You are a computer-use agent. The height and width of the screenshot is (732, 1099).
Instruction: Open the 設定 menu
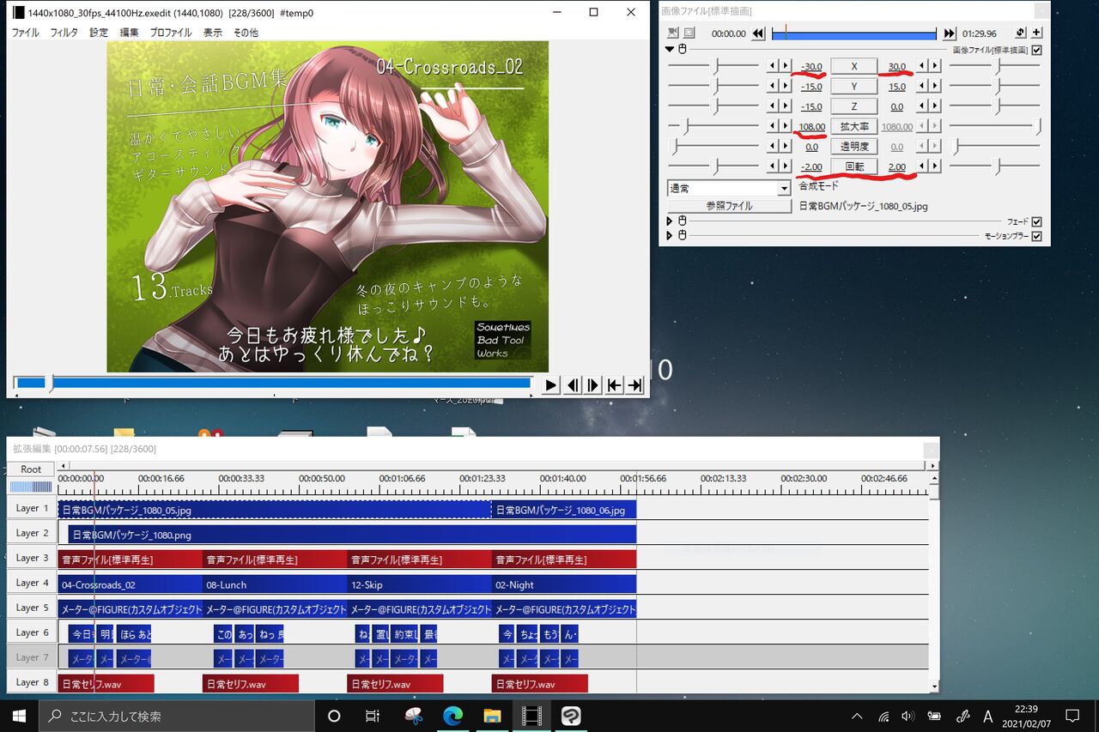point(99,33)
